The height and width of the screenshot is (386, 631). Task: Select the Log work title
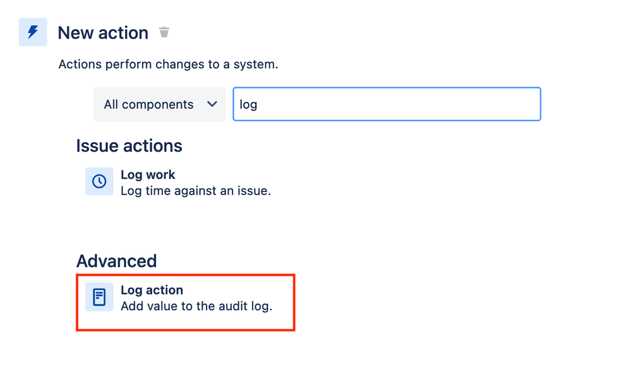tap(148, 175)
